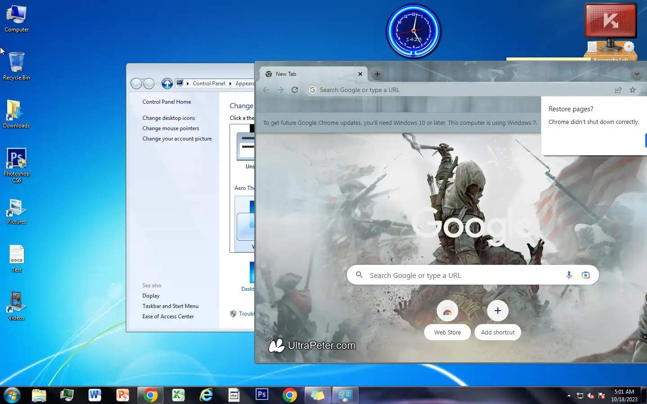Open the Ease of Access Center link
Image resolution: width=647 pixels, height=404 pixels.
(168, 316)
